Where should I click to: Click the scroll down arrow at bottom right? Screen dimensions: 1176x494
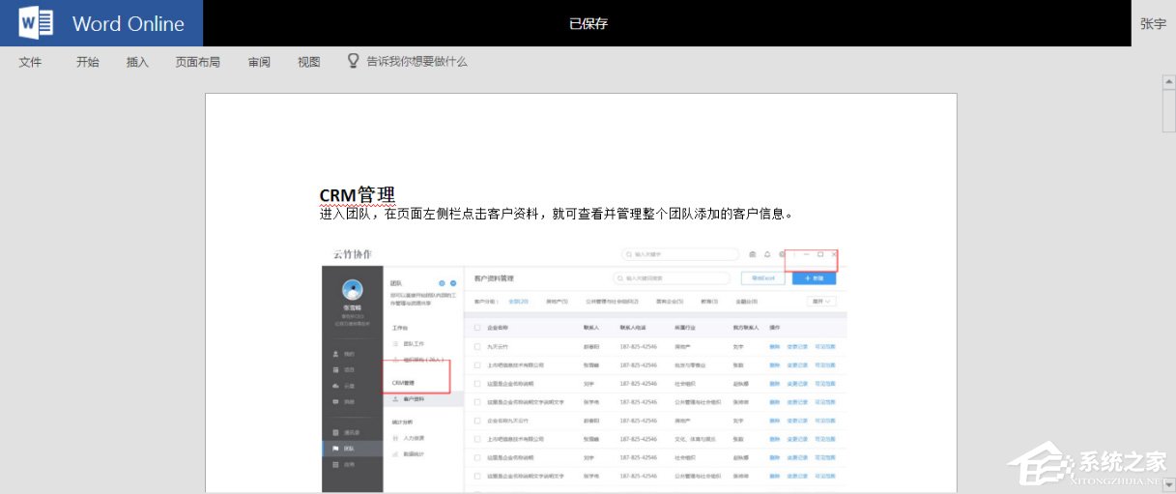(x=1168, y=482)
